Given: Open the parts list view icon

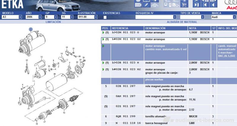Looking at the screenshot, I should 138,5.
